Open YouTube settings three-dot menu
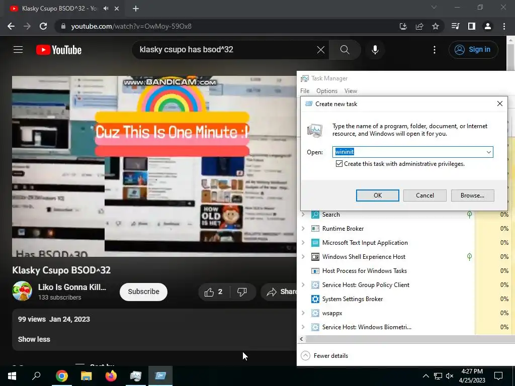515x386 pixels. tap(434, 50)
